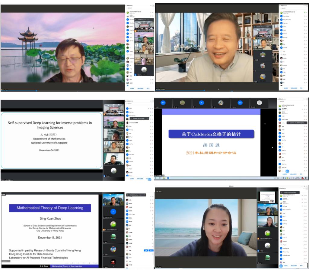
Task: Click green ball avatar tile in beach-background meeting strip
Action: [267, 233]
